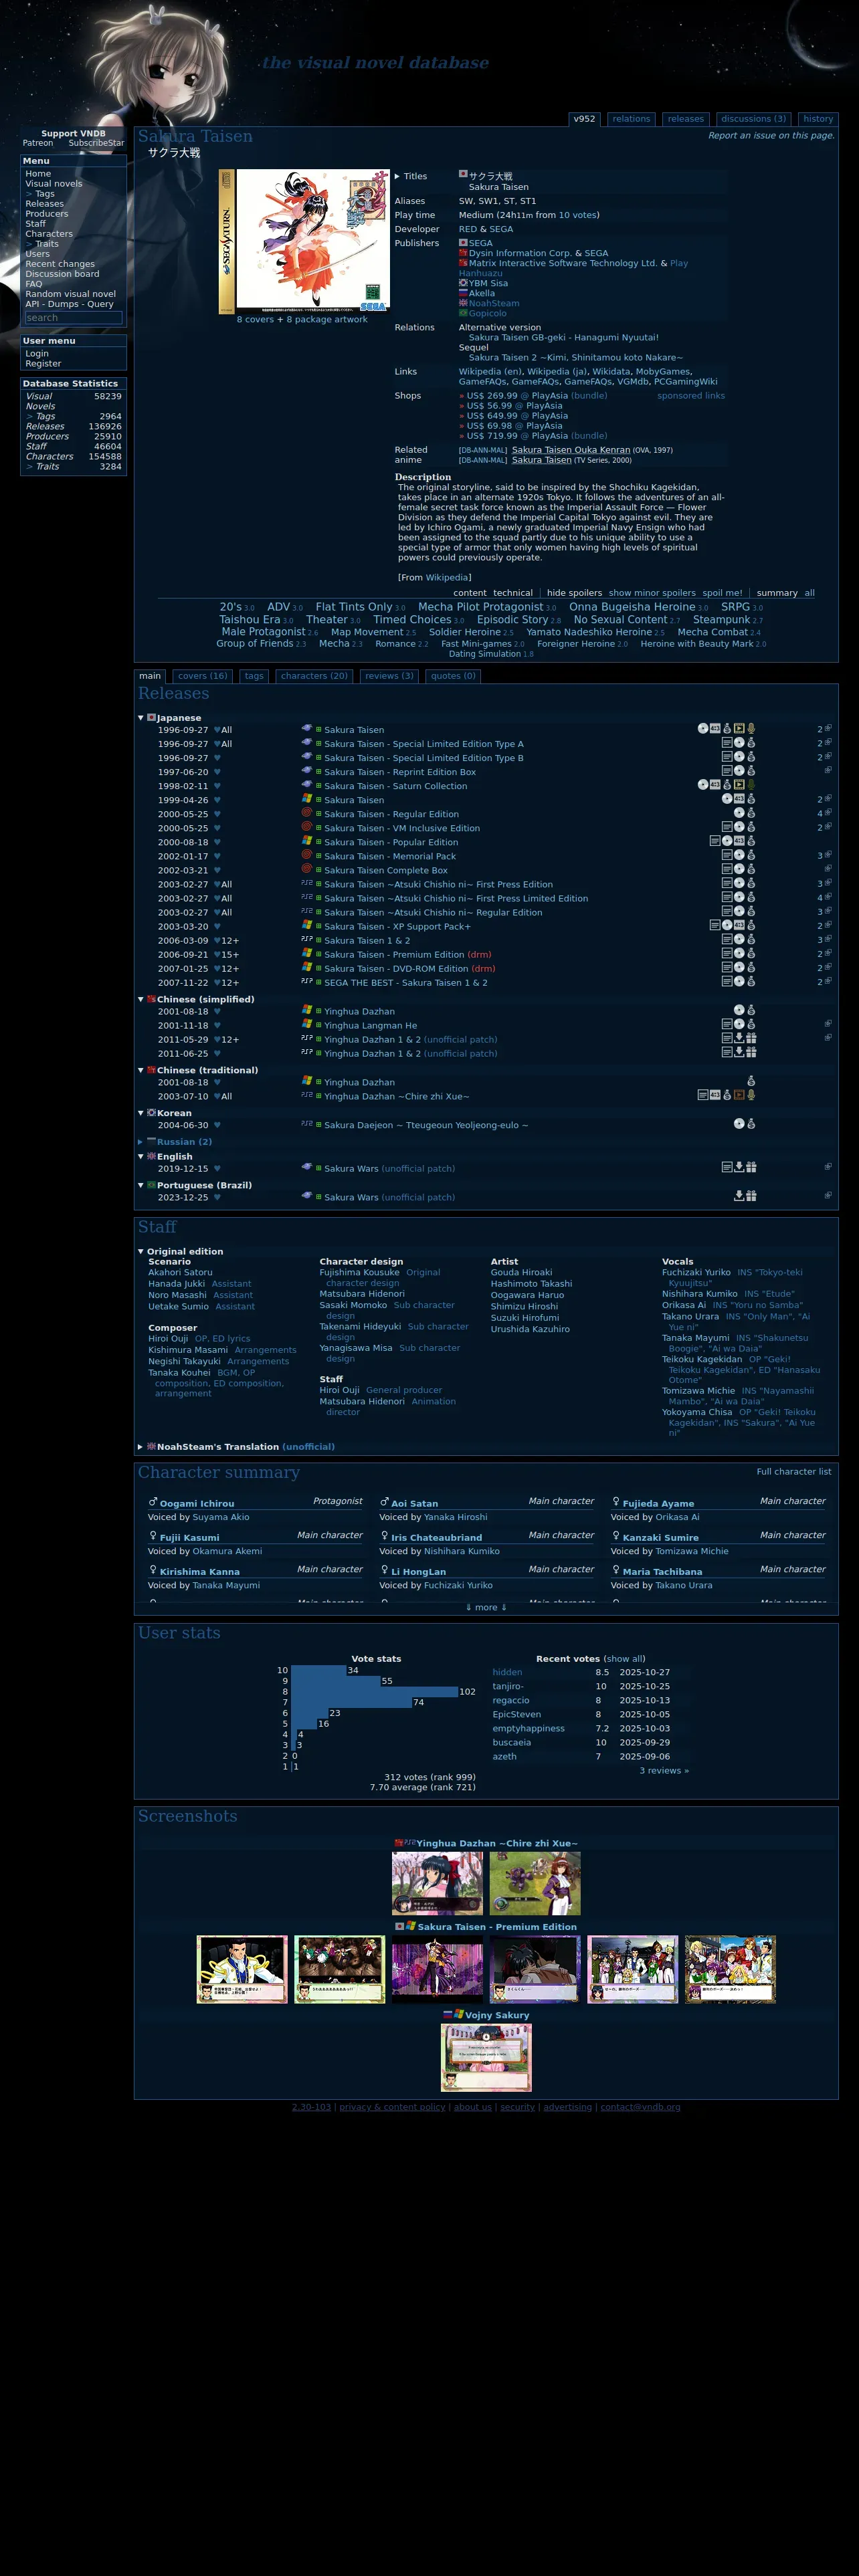Expand character summary with 'more'
Screen dimensions: 859x2576
[486, 1607]
